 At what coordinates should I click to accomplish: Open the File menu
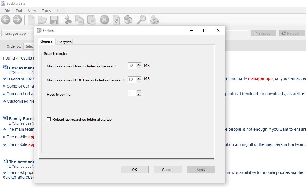tap(7, 11)
